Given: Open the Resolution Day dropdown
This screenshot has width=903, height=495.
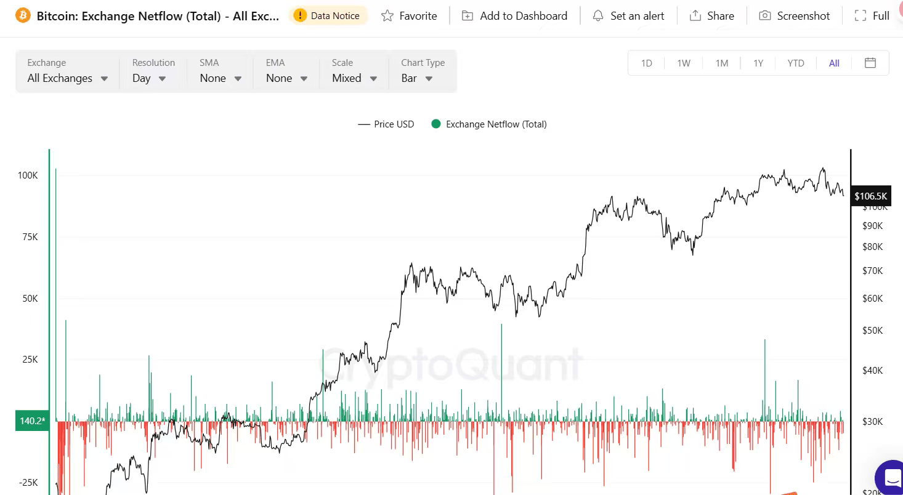Looking at the screenshot, I should 150,78.
